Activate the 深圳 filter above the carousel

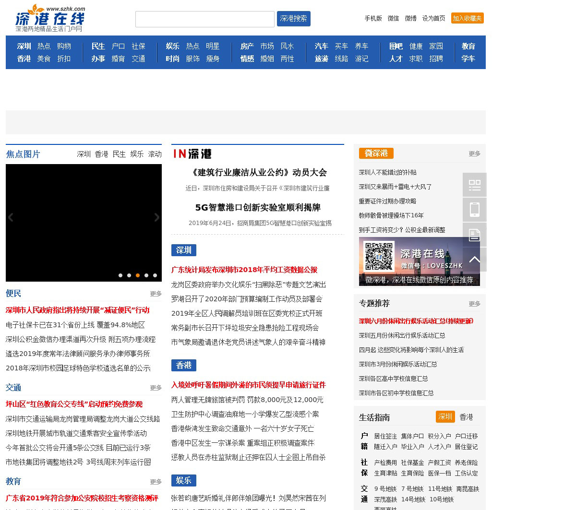pos(84,154)
